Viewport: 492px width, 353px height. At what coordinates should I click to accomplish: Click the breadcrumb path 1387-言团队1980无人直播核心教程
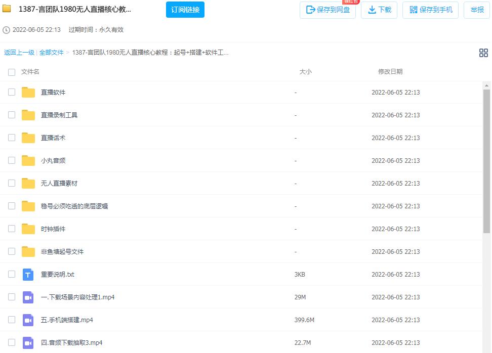tap(150, 53)
